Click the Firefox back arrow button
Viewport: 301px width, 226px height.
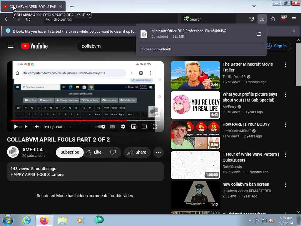[x=7, y=19]
